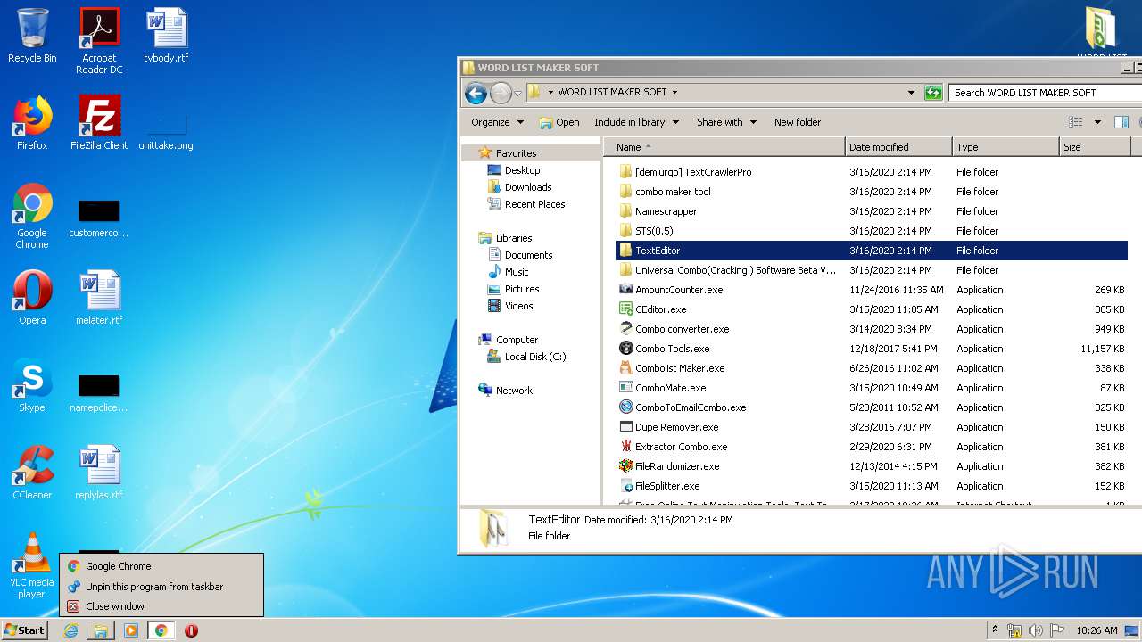Expand subfolders arrow after WORD LIST MAKER SOFT
The width and height of the screenshot is (1142, 642).
coord(674,92)
